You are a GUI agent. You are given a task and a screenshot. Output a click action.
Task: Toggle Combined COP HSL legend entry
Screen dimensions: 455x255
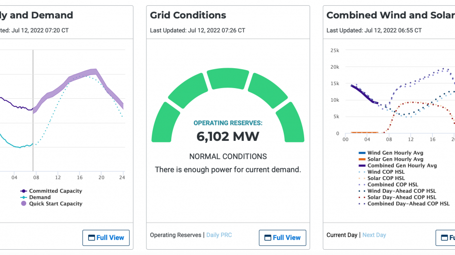pyautogui.click(x=388, y=185)
